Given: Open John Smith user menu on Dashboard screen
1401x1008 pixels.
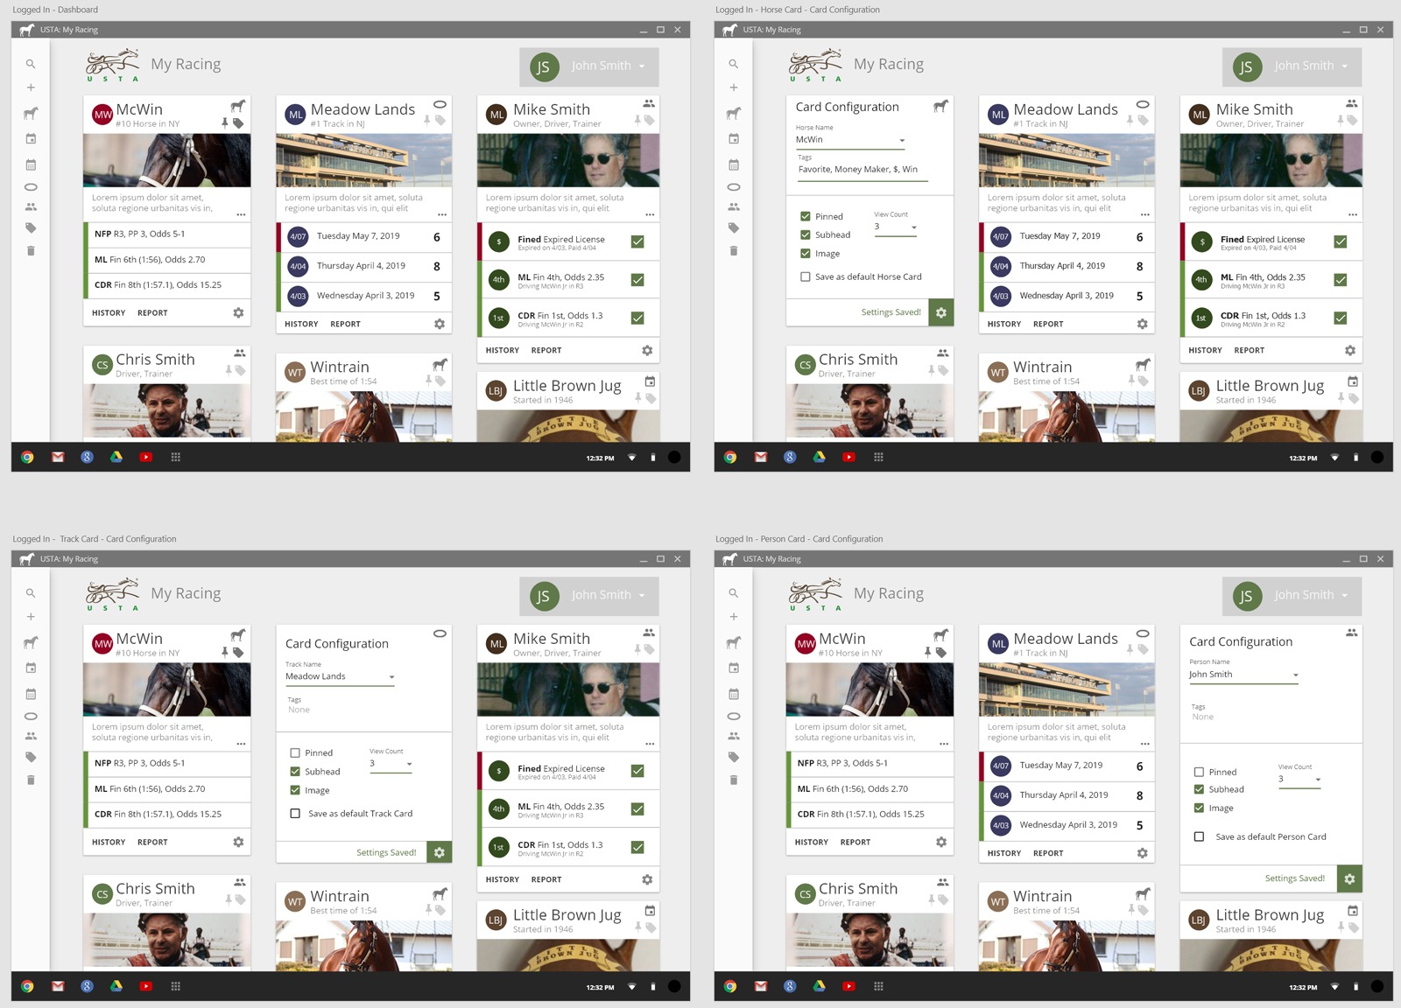Looking at the screenshot, I should click(x=589, y=66).
